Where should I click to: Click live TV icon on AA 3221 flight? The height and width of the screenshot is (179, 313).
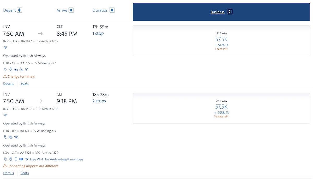[21, 159]
